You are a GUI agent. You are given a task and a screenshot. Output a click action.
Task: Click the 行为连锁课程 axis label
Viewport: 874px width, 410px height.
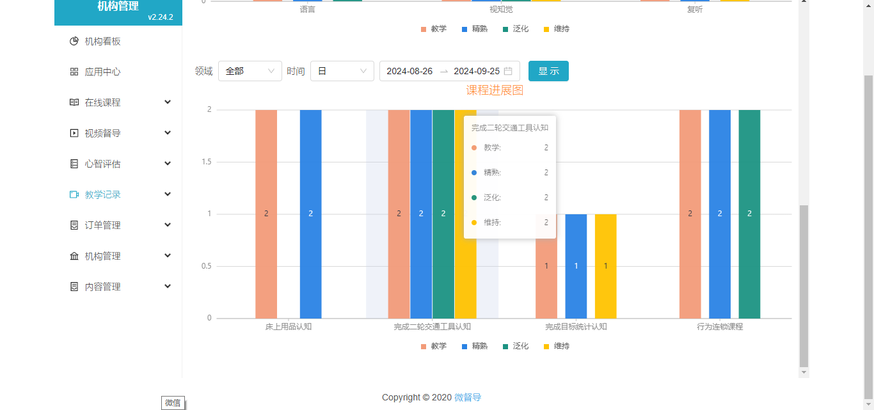pyautogui.click(x=720, y=327)
